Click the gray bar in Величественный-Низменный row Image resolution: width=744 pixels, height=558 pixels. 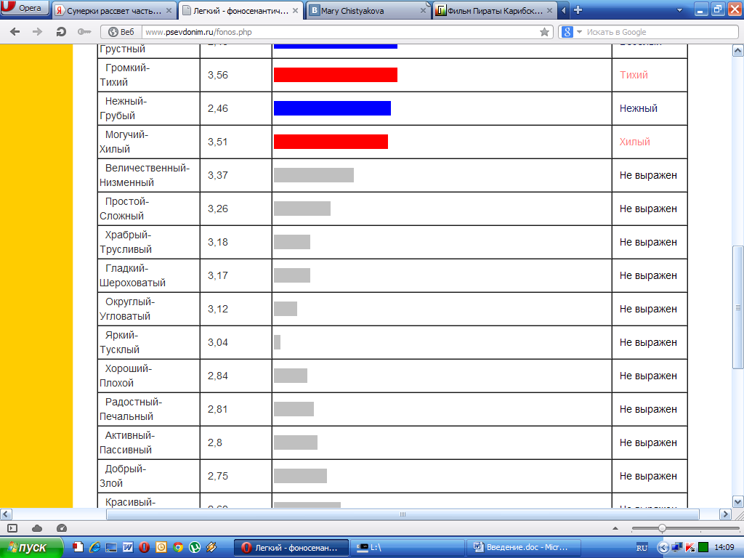[314, 175]
